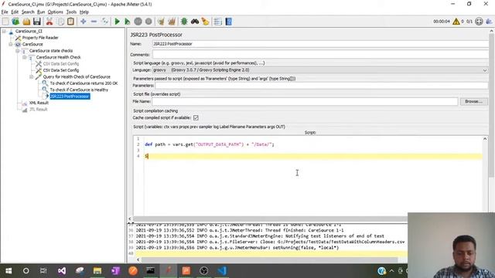This screenshot has width=495, height=278.
Task: Click the Help book icon
Action: (x=229, y=22)
